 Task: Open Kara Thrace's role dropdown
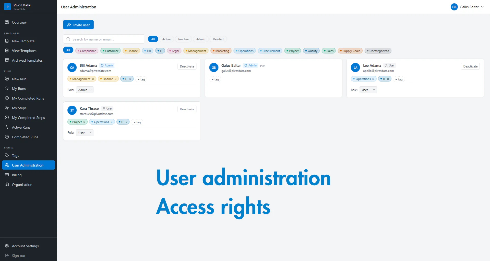coord(85,133)
